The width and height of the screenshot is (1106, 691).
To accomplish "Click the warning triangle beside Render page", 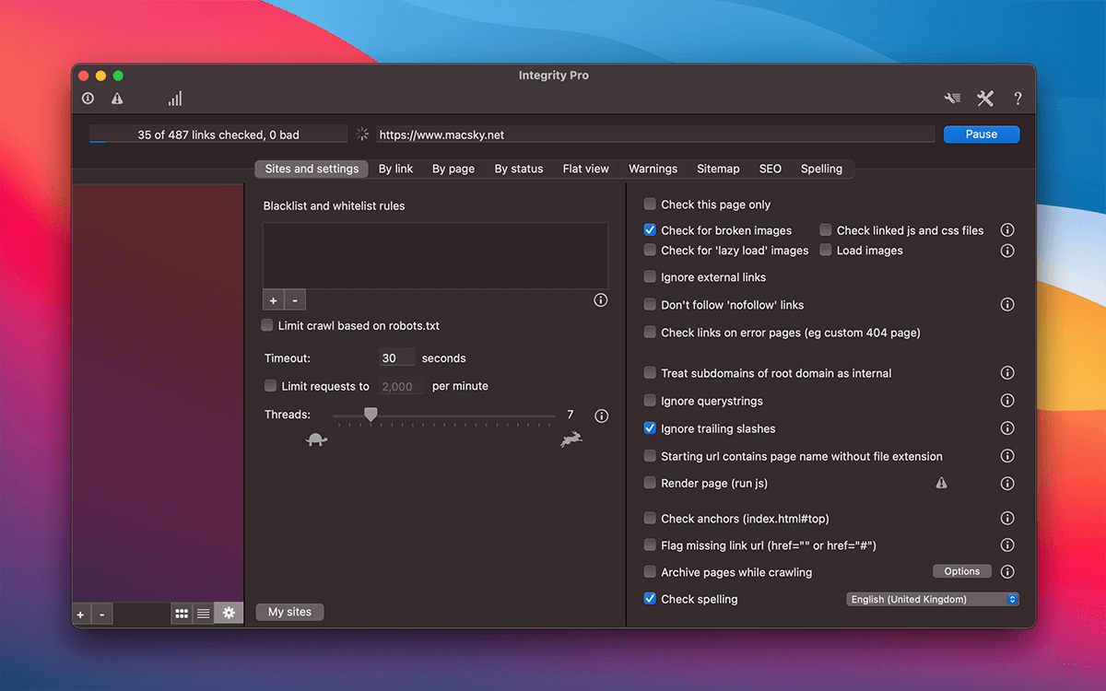I will (x=941, y=483).
